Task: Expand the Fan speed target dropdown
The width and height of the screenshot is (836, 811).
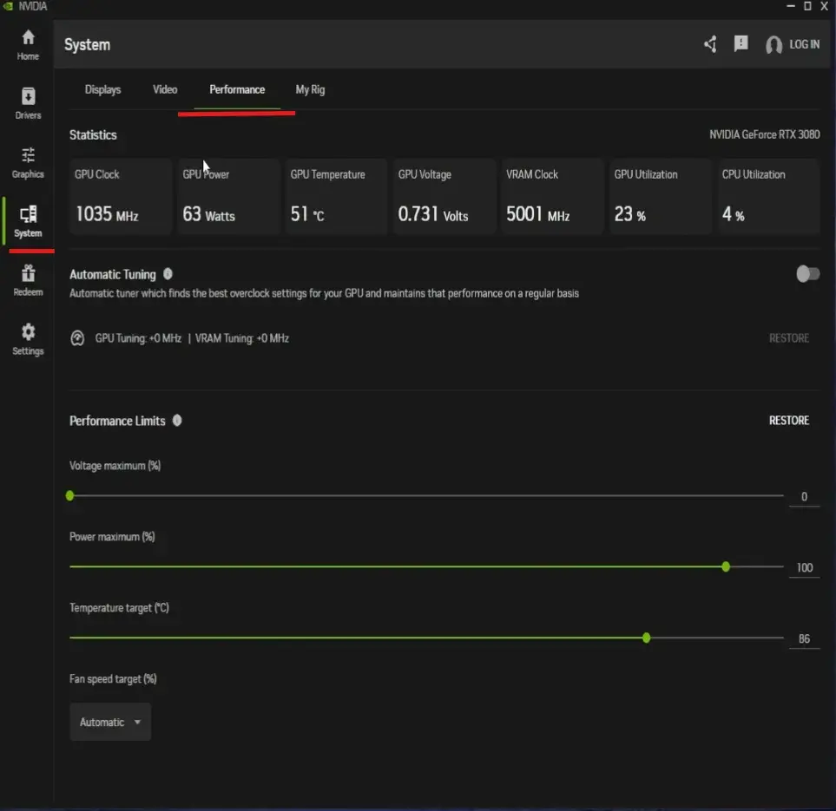Action: [x=110, y=722]
